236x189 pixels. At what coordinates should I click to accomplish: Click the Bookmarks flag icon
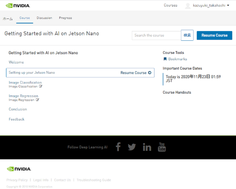tap(165, 59)
